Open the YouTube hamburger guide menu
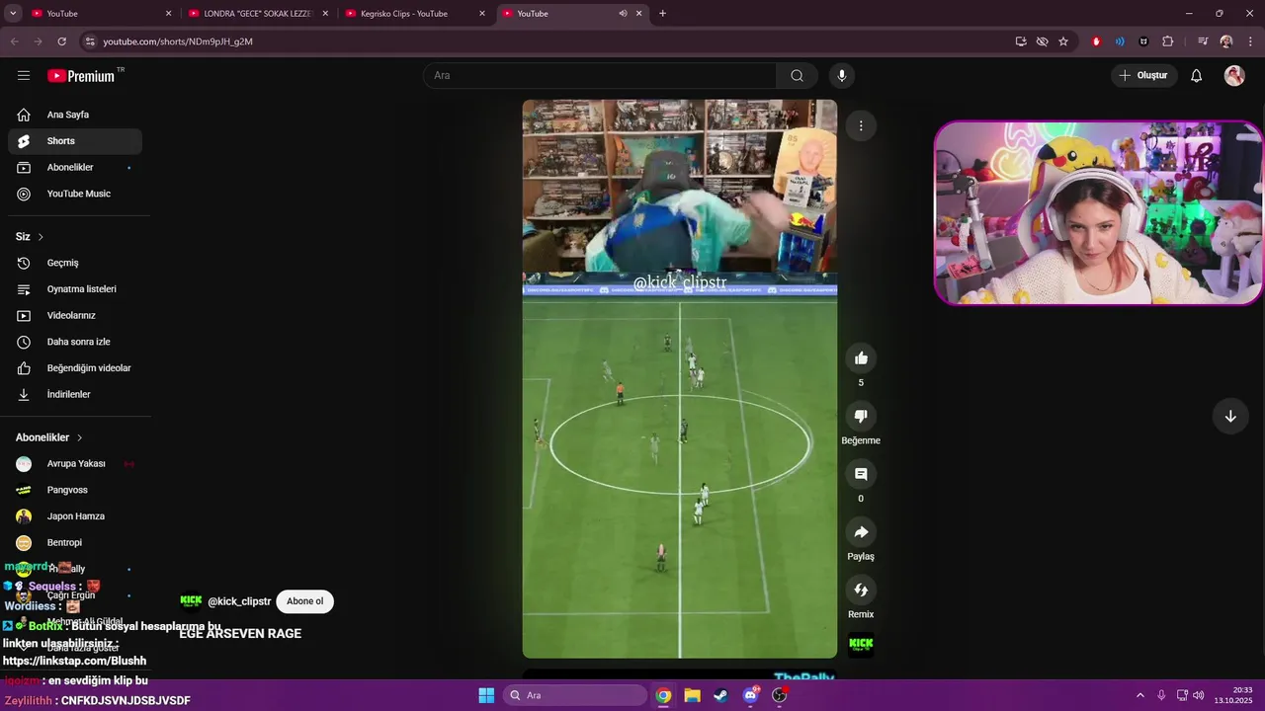This screenshot has height=711, width=1265. click(x=24, y=75)
